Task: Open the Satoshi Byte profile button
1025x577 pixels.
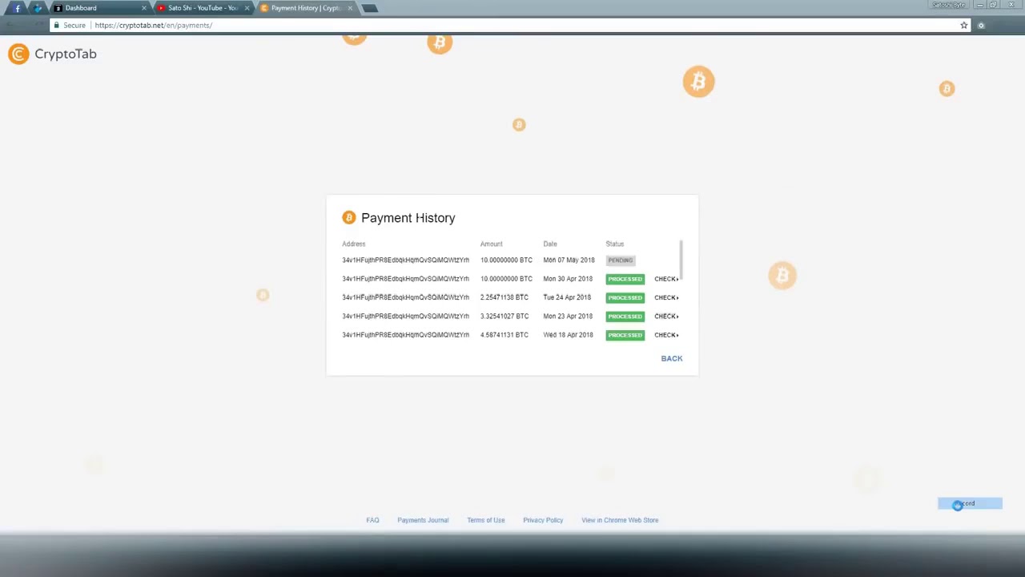Action: [x=949, y=5]
